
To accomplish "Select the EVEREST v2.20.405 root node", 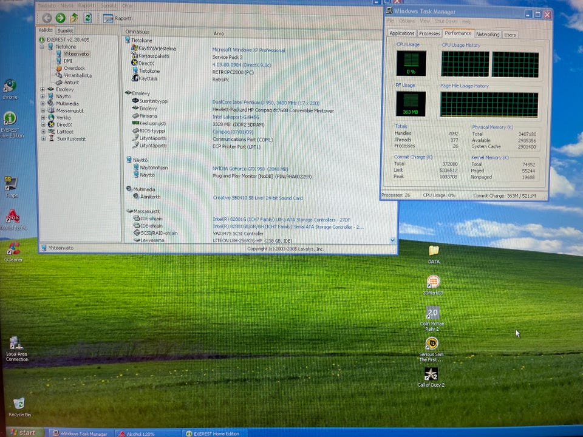I will (67, 39).
